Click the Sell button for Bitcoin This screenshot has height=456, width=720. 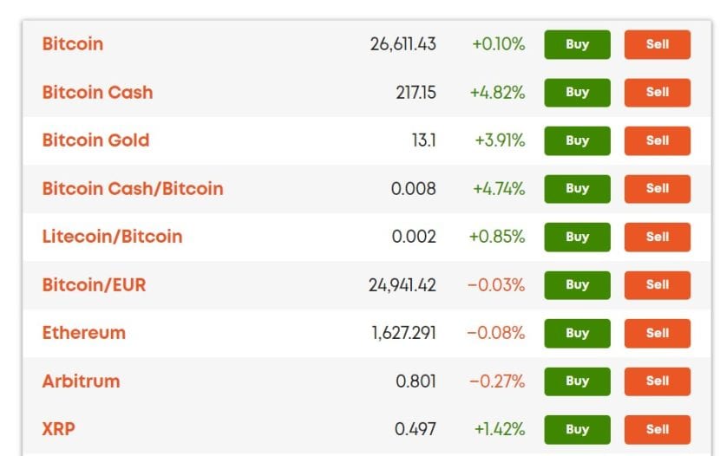[x=657, y=44]
